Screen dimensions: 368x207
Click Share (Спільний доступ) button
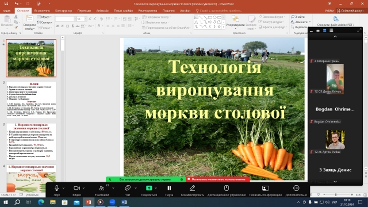coord(350,10)
